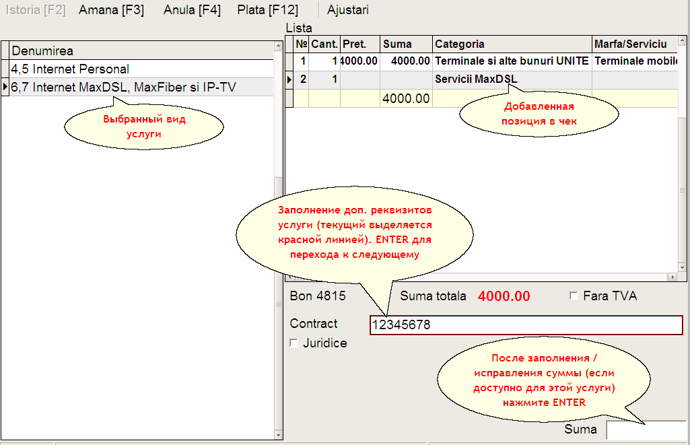Click the Suma column header in Lista
Image resolution: width=690 pixels, height=445 pixels.
(x=406, y=44)
